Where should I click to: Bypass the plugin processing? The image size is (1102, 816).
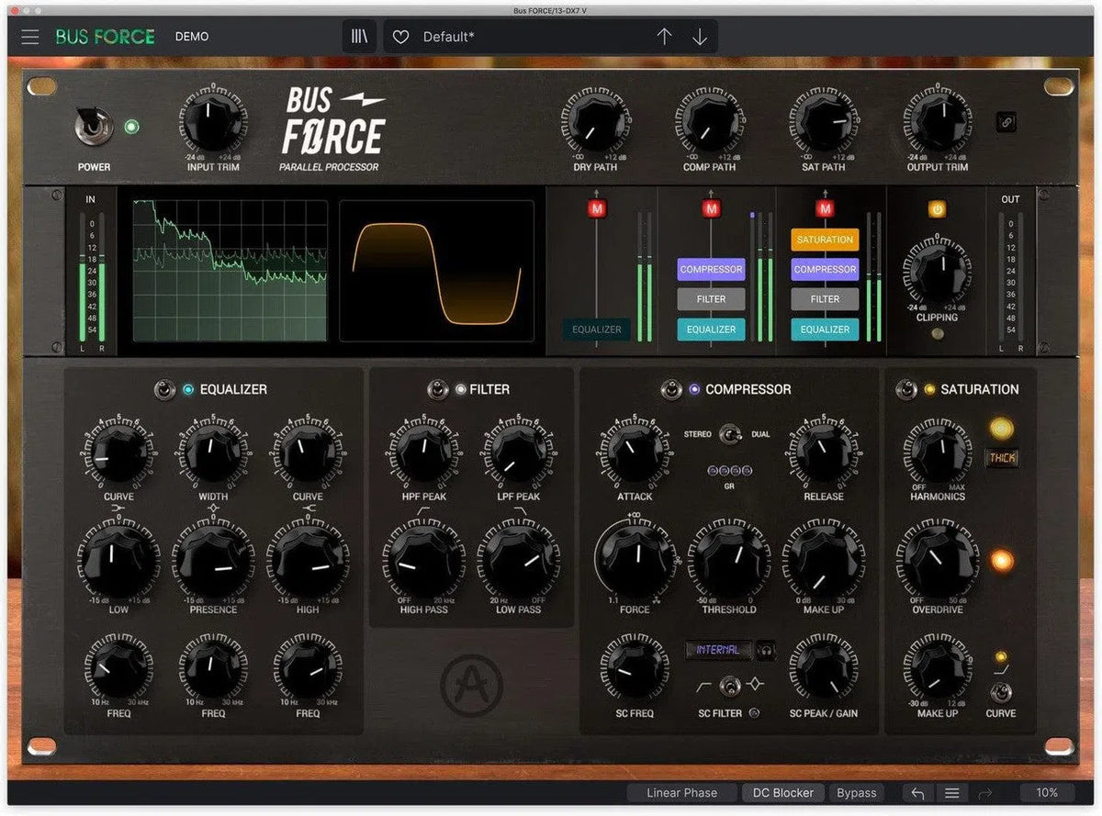[x=856, y=791]
